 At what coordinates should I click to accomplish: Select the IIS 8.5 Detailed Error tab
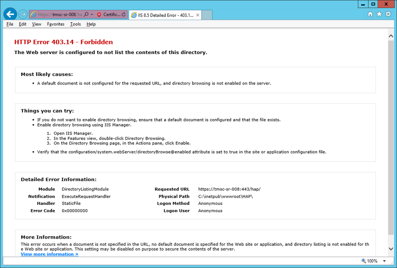pos(166,15)
